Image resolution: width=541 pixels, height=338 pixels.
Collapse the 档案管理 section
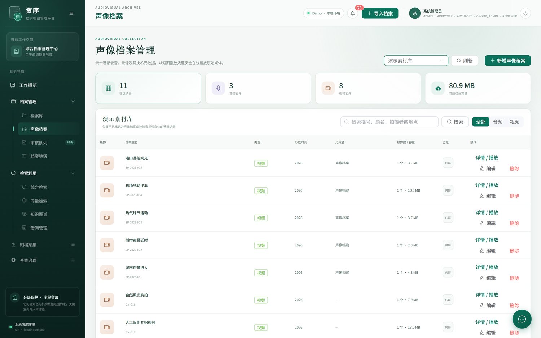(x=43, y=101)
